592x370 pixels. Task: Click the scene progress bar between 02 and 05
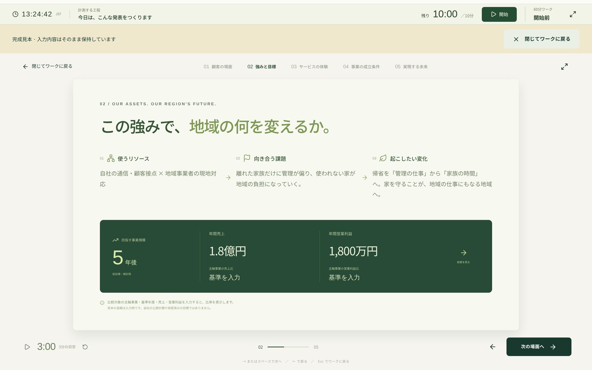click(288, 347)
